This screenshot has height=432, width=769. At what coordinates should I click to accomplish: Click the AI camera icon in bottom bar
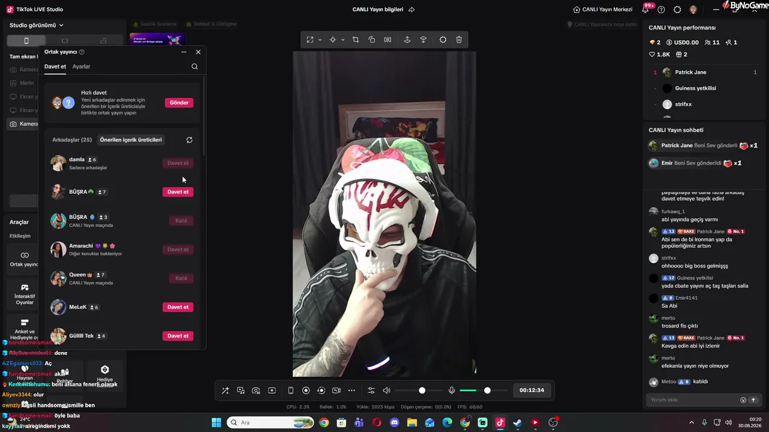(256, 391)
